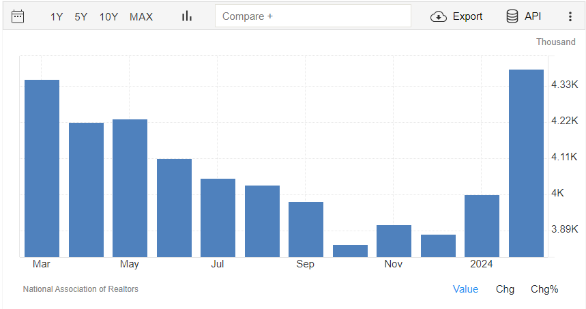Select the 10Y time range
The height and width of the screenshot is (309, 586).
108,17
